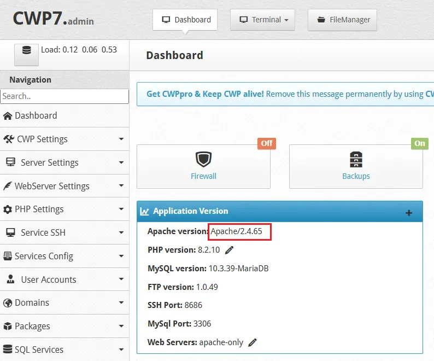Click the Dashboard home icon in sidebar
434x361 pixels.
click(8, 116)
